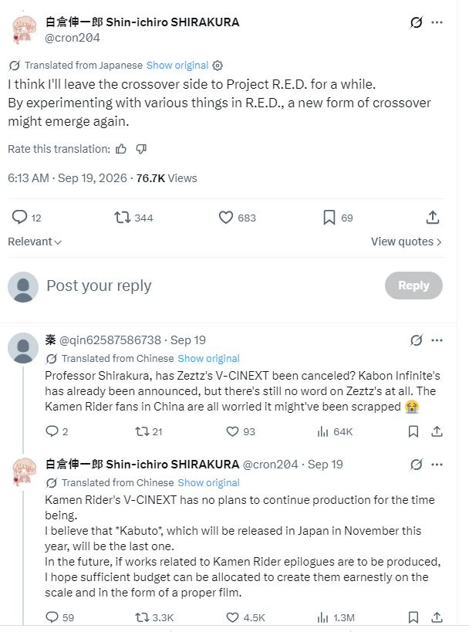Viewport: 469px width, 632px height.
Task: Open the share icon on main post
Action: tap(432, 218)
